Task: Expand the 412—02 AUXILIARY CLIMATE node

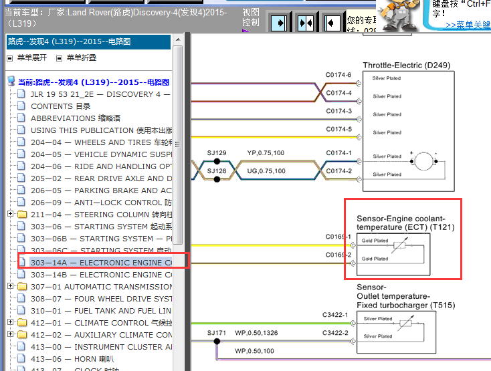Action: click(10, 334)
